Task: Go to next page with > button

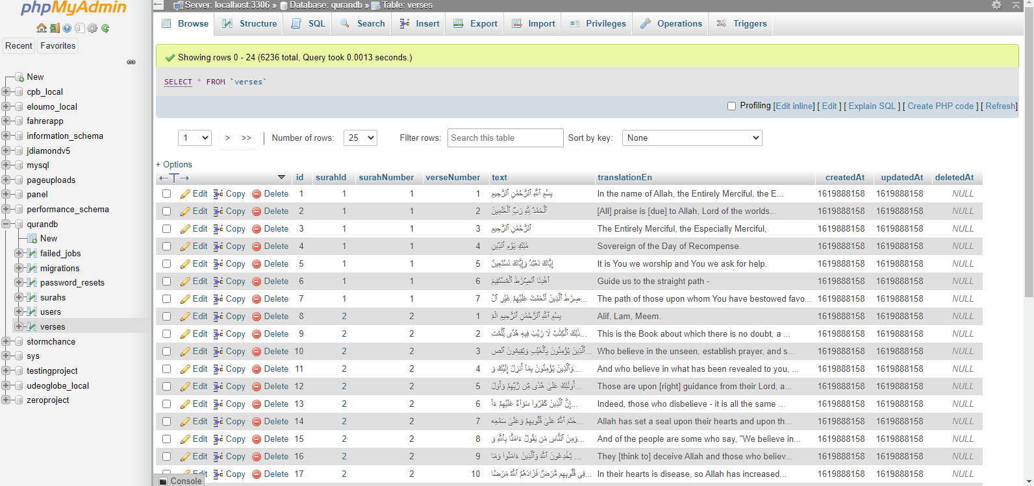Action: tap(227, 138)
